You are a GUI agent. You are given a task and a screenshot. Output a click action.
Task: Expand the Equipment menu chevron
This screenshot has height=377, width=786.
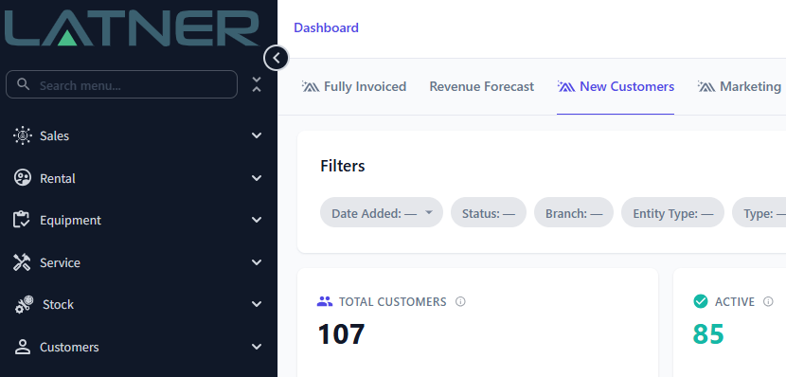click(257, 220)
